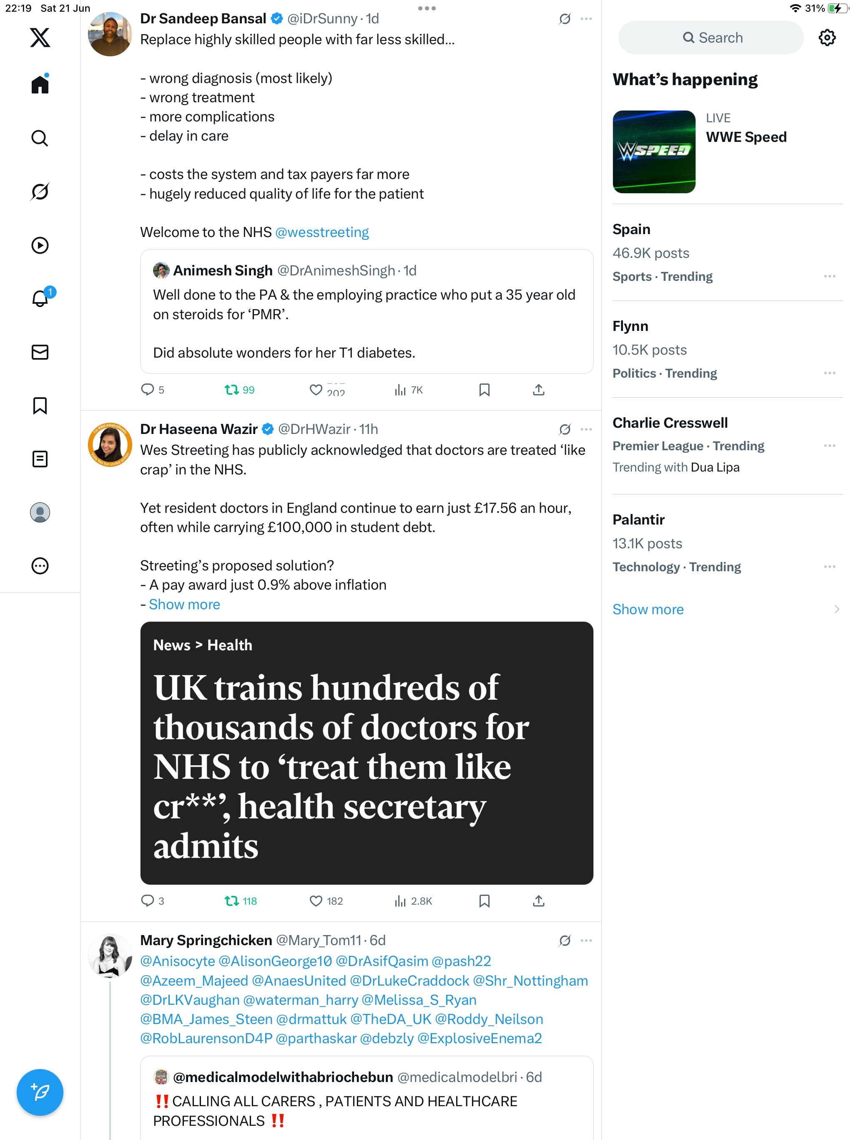The image size is (854, 1140).
Task: Open the Explore search icon in sidebar
Action: click(40, 138)
